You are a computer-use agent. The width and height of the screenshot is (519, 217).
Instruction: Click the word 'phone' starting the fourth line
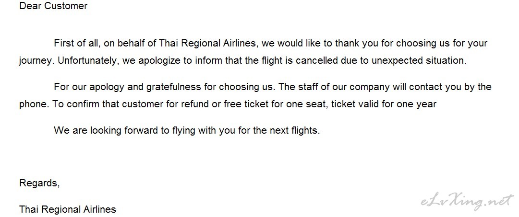coord(34,104)
